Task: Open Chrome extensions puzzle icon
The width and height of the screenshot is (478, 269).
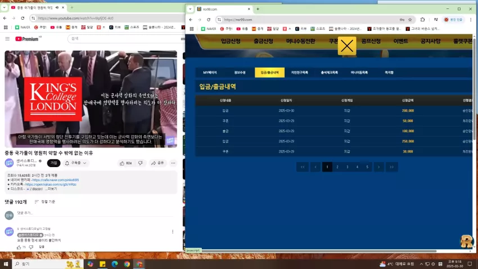Action: [422, 20]
